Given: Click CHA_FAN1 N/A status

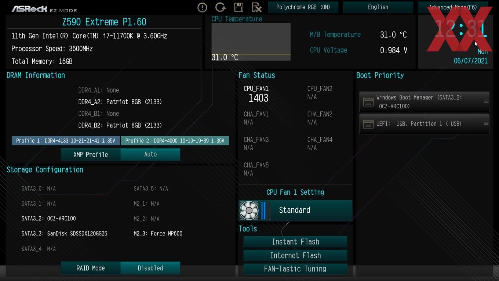Looking at the screenshot, I should point(248,122).
